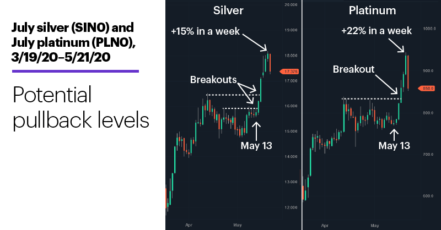This screenshot has height=230, width=441.
Task: Click the 1000.0 platinum price axis label
Action: pyautogui.click(x=429, y=29)
